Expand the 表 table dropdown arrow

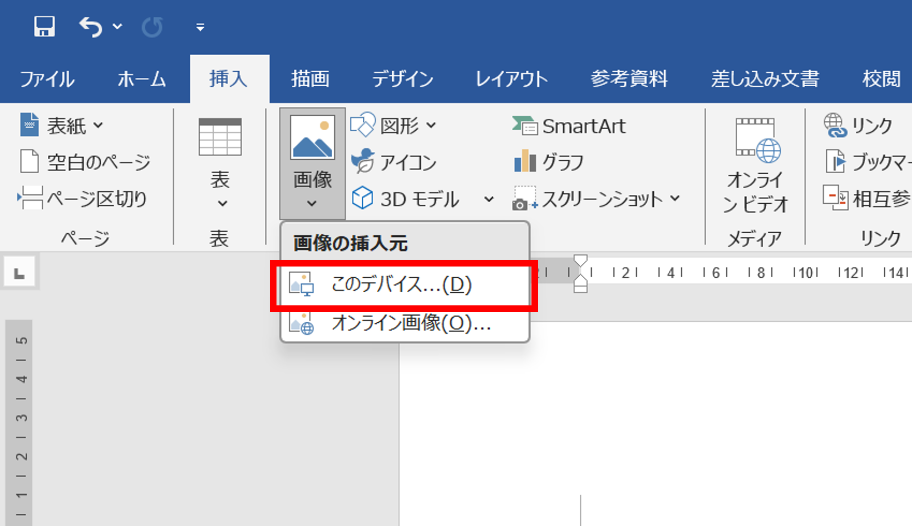point(223,203)
